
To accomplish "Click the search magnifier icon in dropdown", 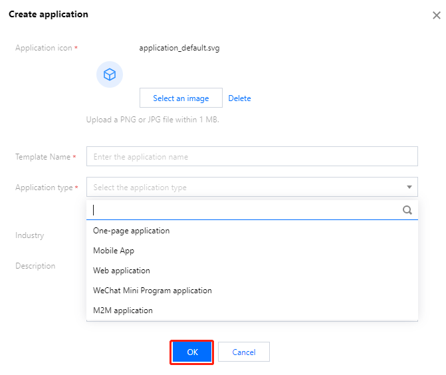I will click(407, 210).
